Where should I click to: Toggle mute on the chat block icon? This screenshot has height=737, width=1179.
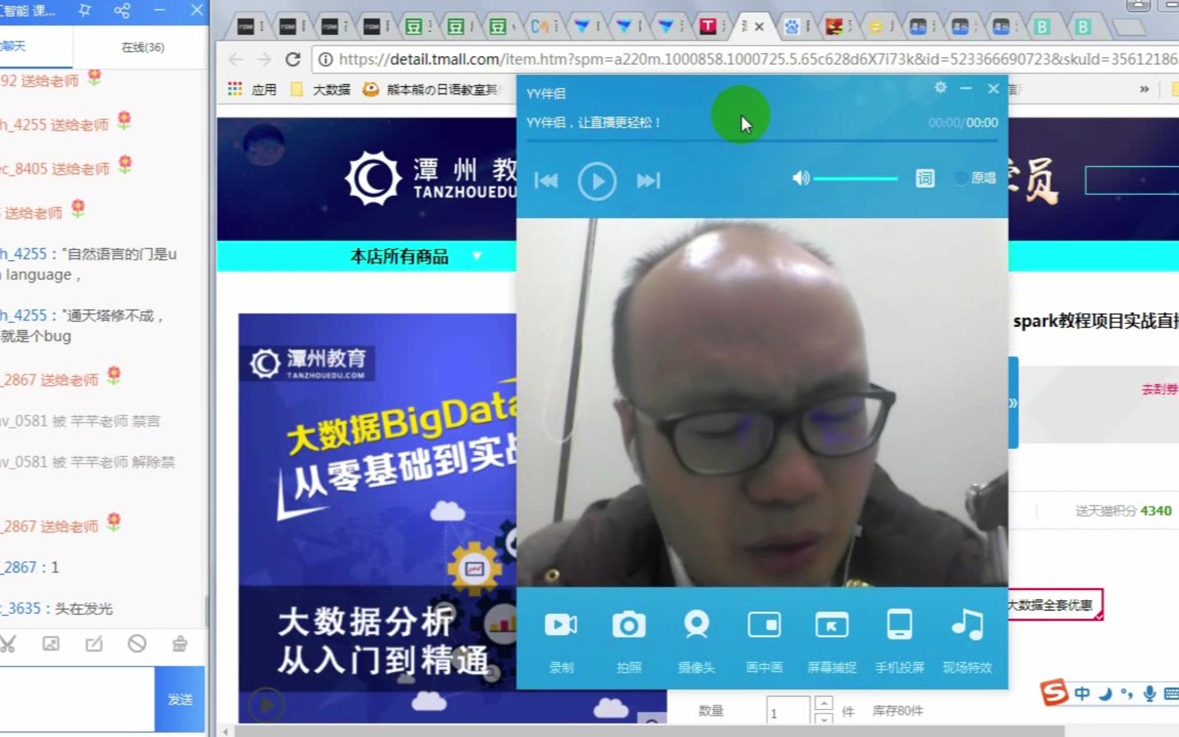click(137, 643)
